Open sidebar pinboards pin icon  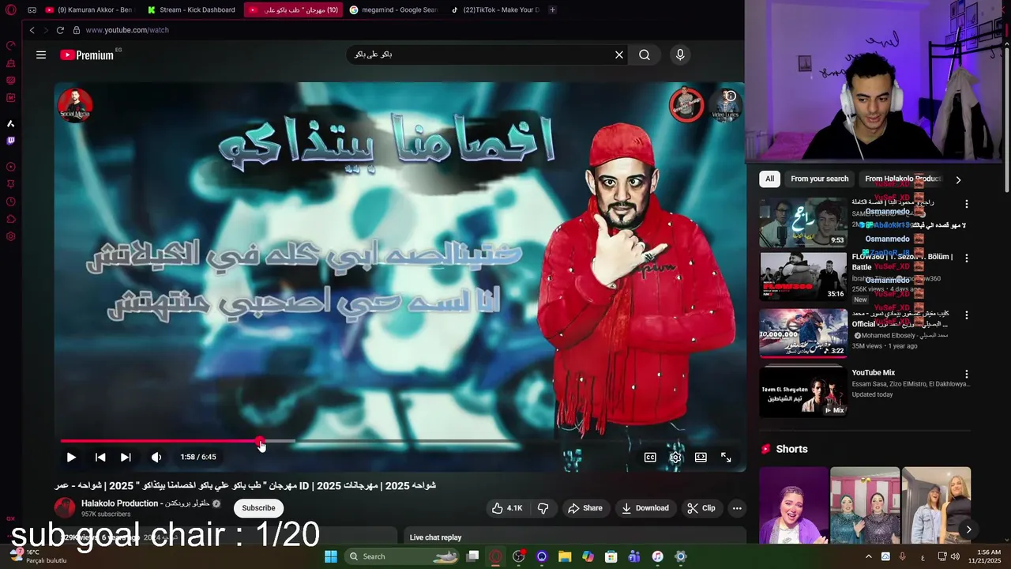(11, 184)
